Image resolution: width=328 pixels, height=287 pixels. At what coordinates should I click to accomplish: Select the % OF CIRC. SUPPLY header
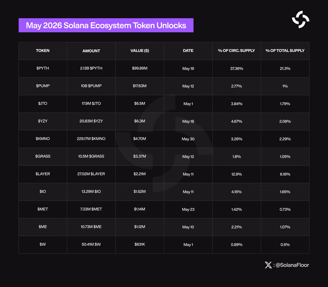tap(236, 51)
